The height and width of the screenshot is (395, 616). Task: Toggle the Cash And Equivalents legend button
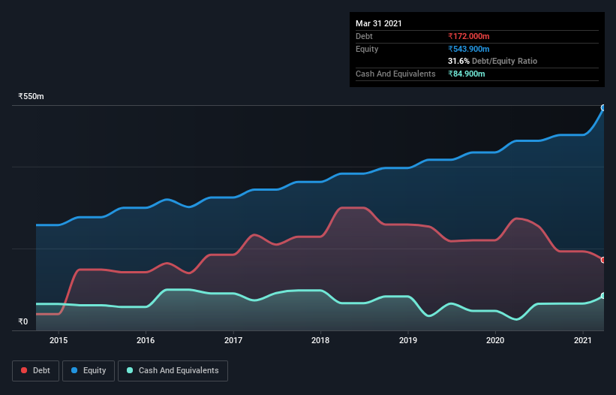point(173,371)
